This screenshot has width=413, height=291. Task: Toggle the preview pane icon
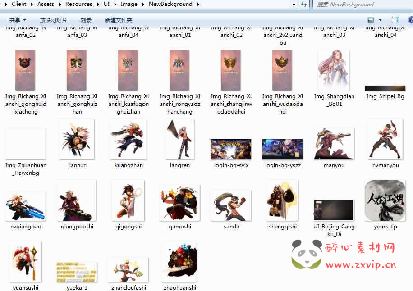(395, 20)
